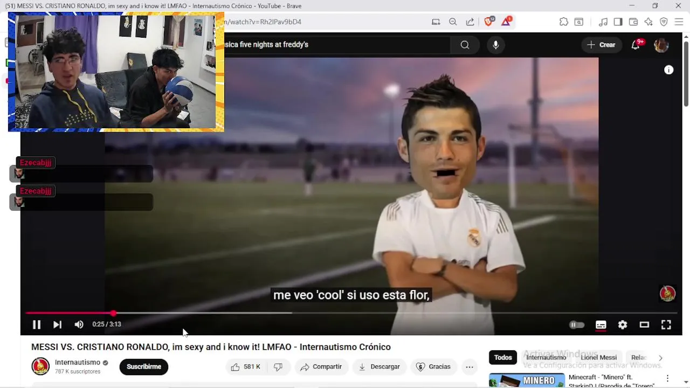This screenshot has height=388, width=690.
Task: Open options for the Minecraft Minero video
Action: click(x=667, y=378)
